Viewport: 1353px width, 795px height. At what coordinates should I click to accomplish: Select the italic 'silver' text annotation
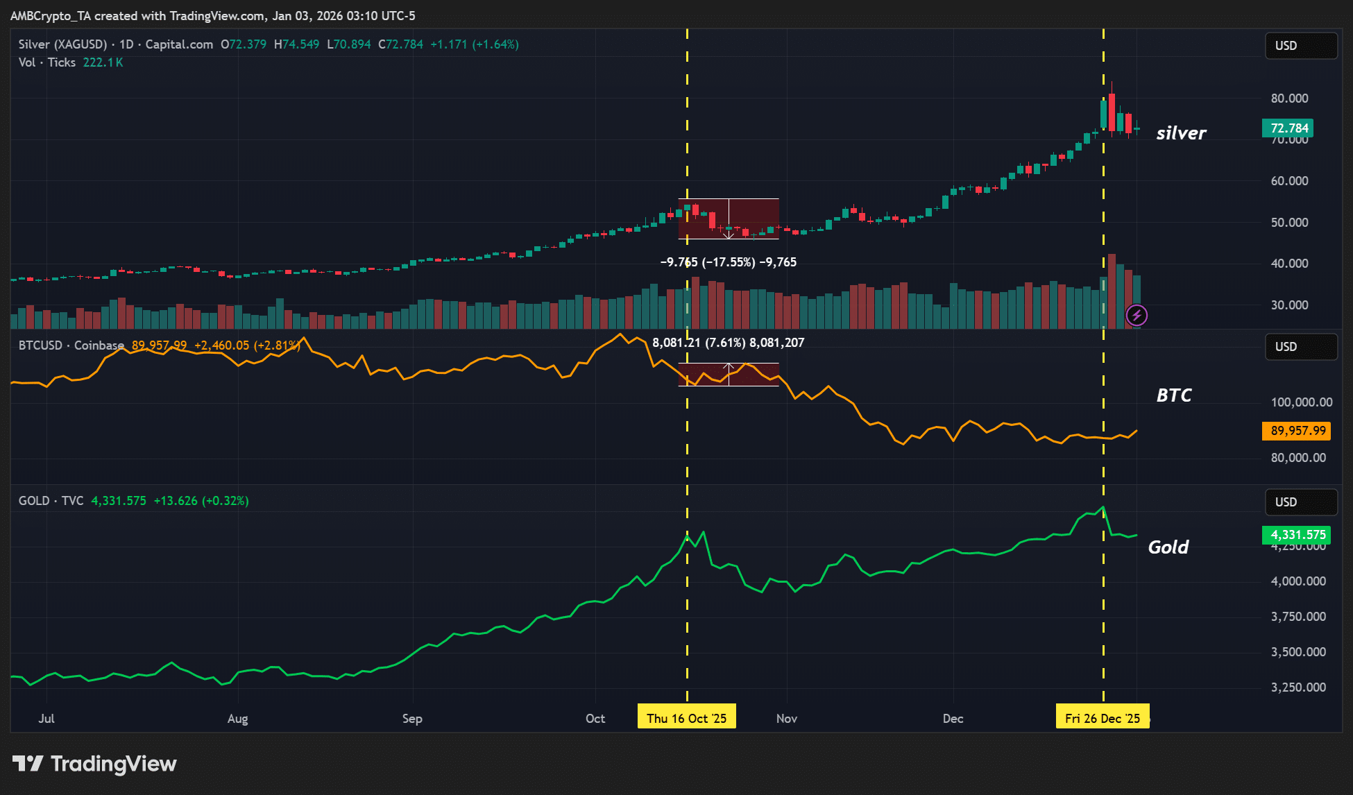point(1181,133)
